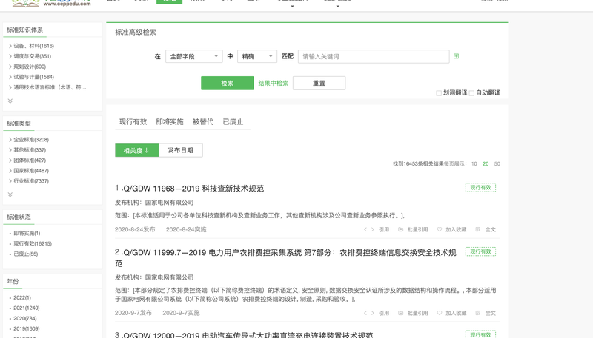Filter by year 2021(1240)

click(27, 308)
